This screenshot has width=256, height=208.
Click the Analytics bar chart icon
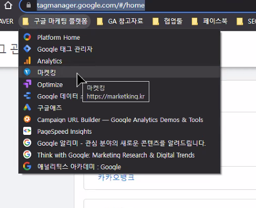click(x=27, y=61)
